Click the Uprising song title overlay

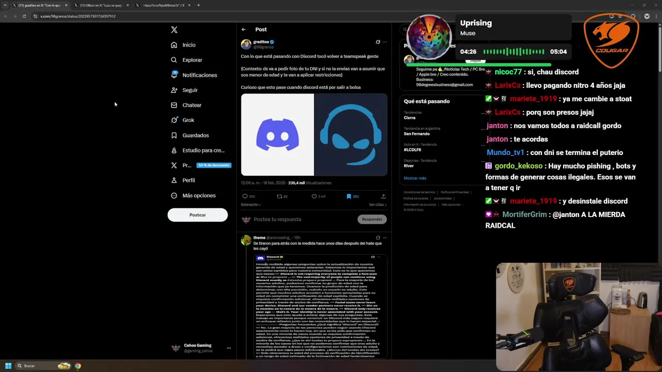(x=476, y=23)
